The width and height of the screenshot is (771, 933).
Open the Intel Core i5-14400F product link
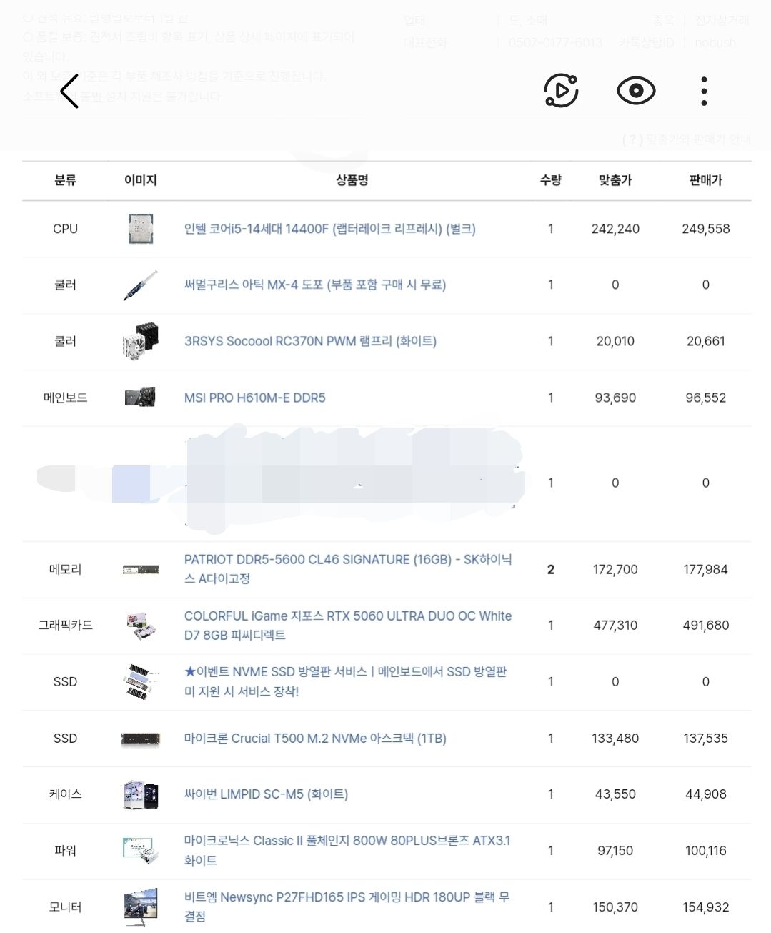tap(329, 229)
